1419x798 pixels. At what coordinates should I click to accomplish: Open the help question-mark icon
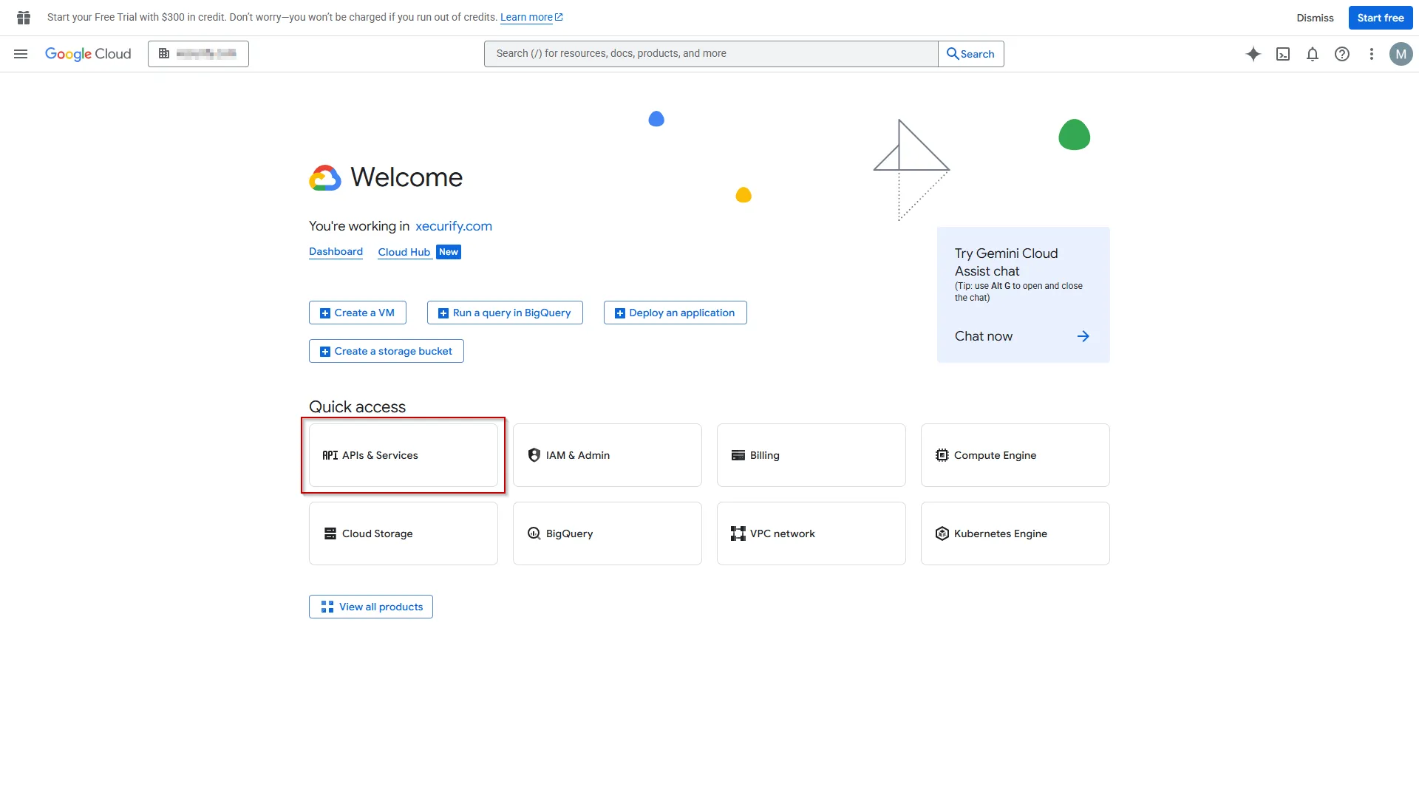(x=1342, y=54)
